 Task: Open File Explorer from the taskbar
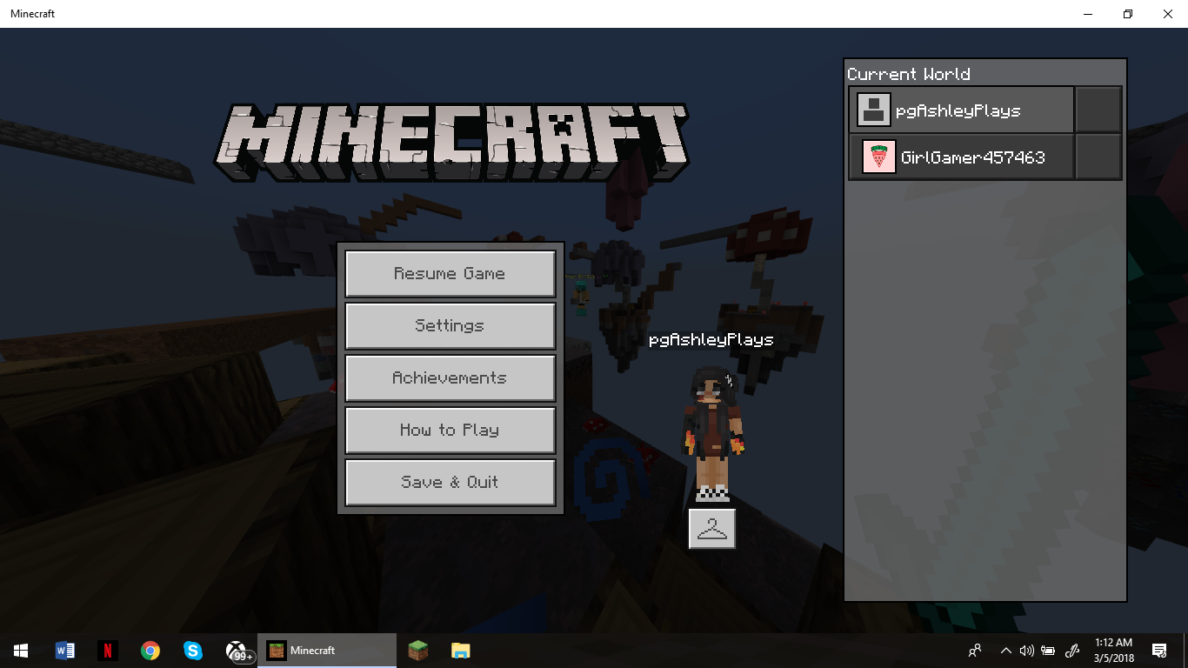click(461, 651)
